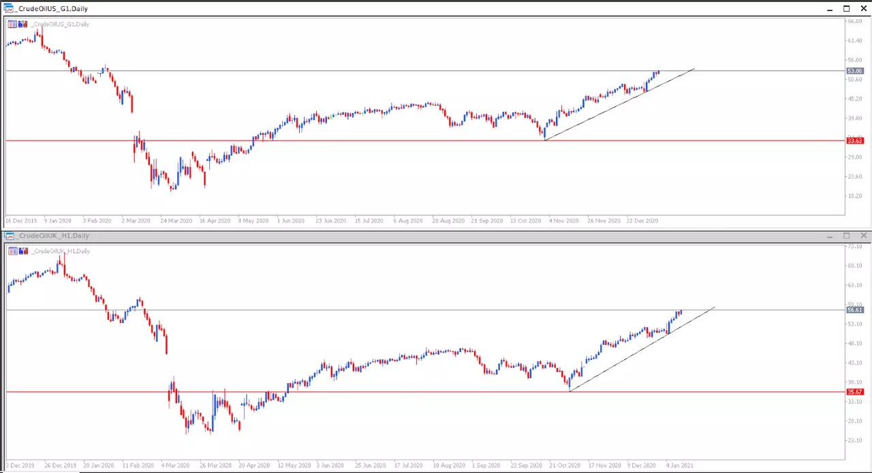Minimize the CrudeOilUK_H1 chart window
872x473 pixels.
830,236
